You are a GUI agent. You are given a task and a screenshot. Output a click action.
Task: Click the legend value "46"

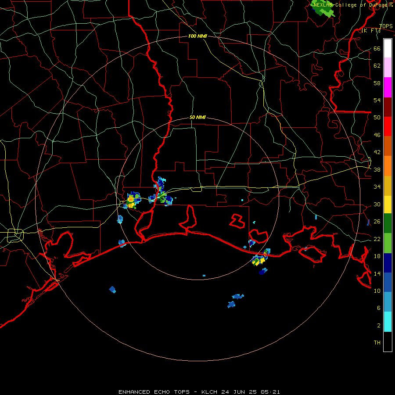pos(377,135)
